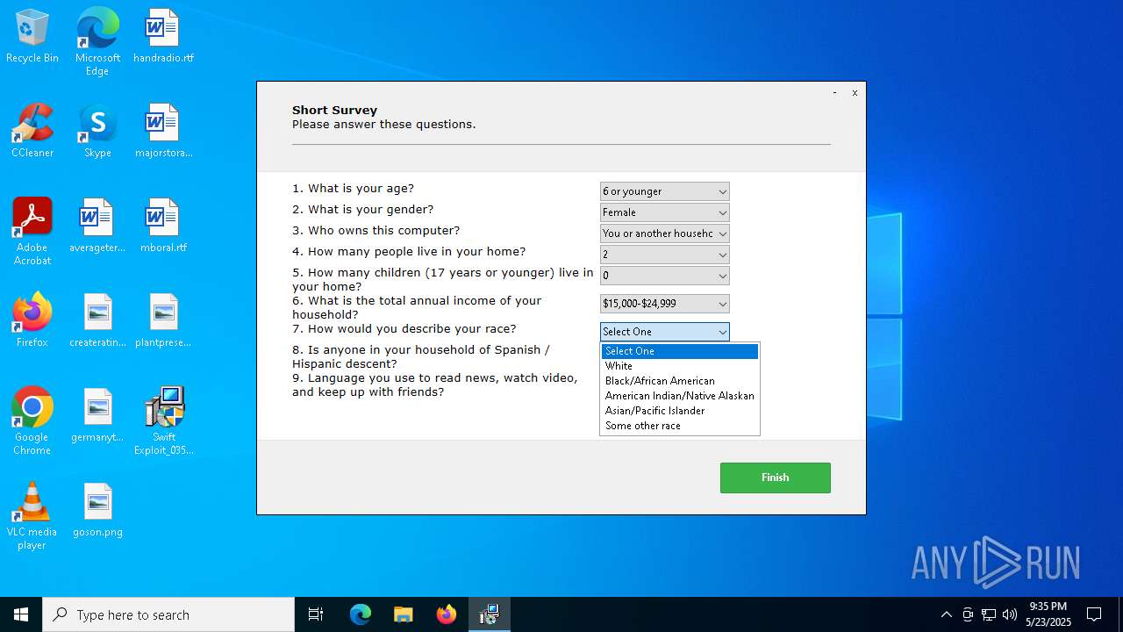Open the annual income dropdown

pyautogui.click(x=665, y=304)
